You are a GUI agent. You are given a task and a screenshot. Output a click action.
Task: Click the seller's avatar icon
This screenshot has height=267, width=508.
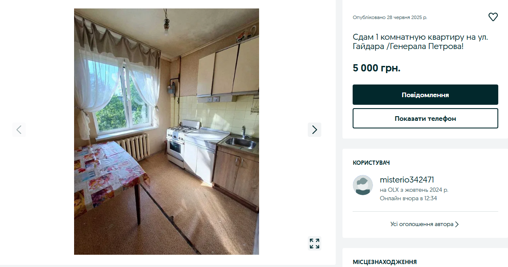coord(363,185)
